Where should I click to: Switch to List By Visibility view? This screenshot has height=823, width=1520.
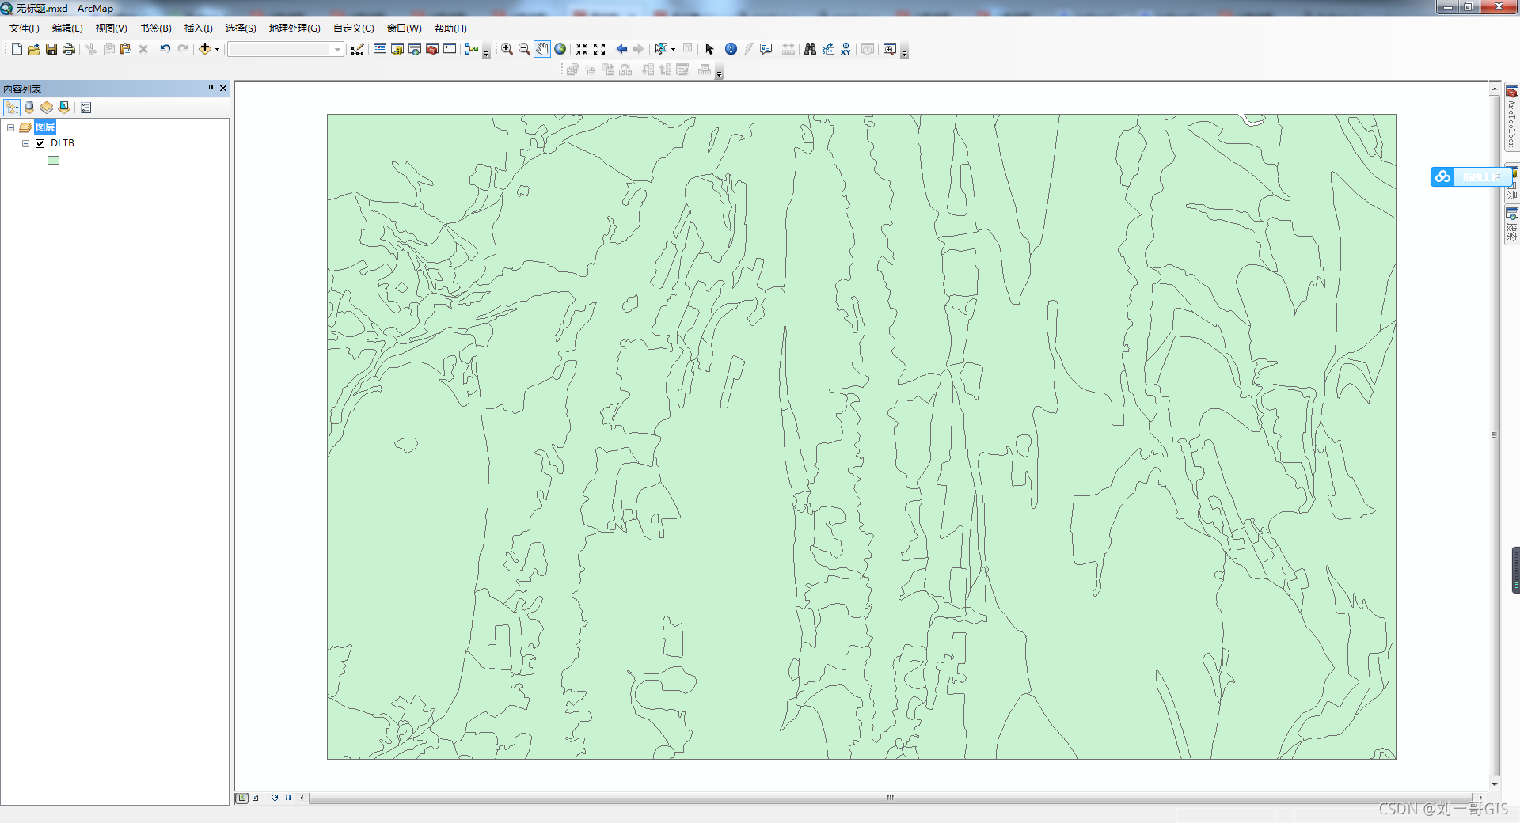(x=47, y=108)
